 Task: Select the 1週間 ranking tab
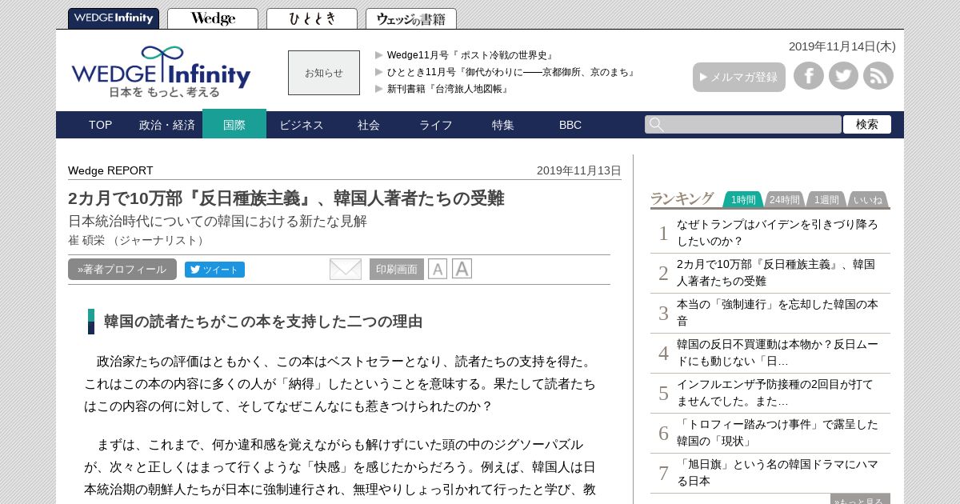coord(826,200)
